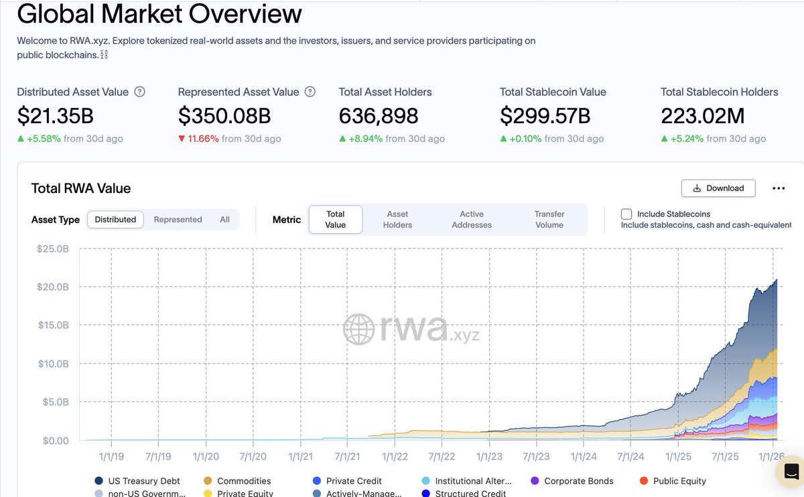The width and height of the screenshot is (804, 497).
Task: Click the $25.0B y-axis label
Action: pos(52,248)
